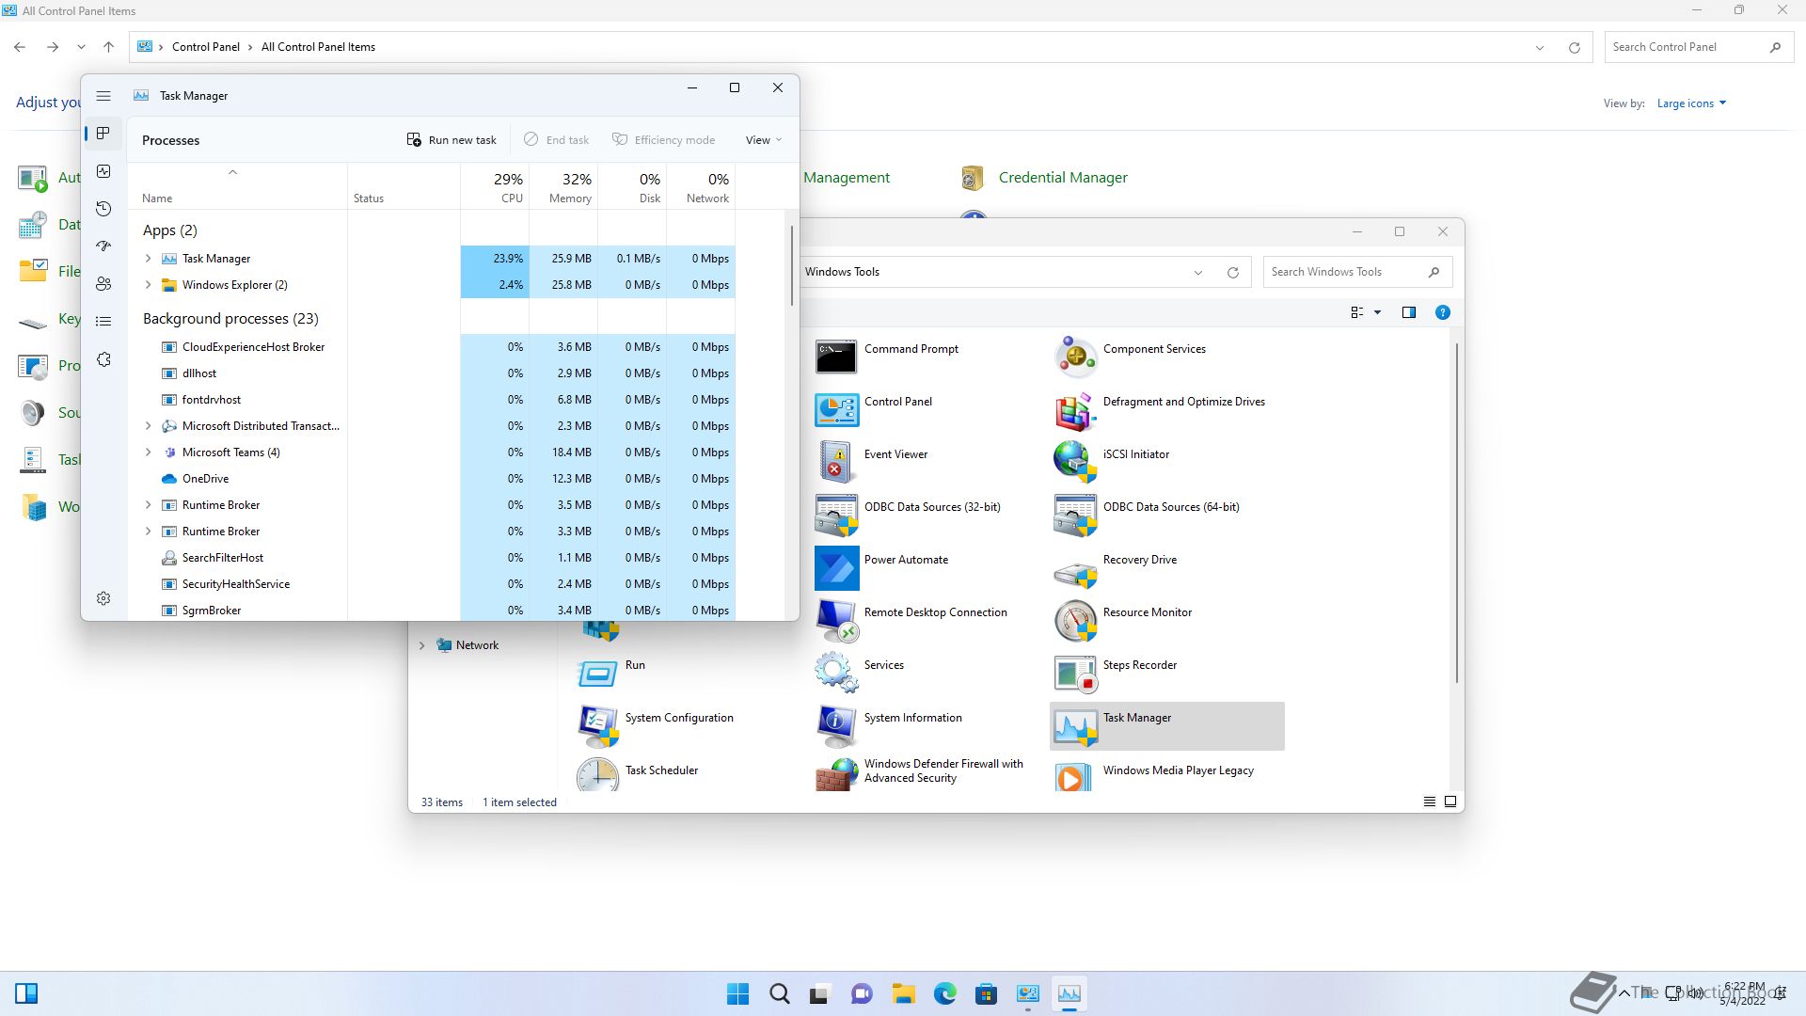Open View dropdown in Task Manager

pos(764,140)
